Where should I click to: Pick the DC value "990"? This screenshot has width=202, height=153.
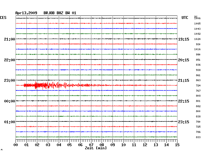[198, 55]
